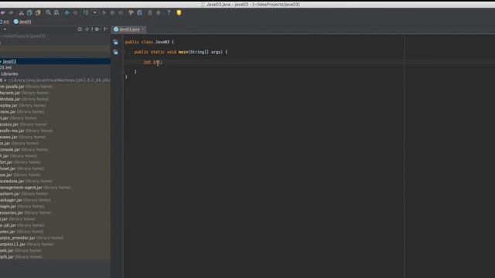495x278 pixels.
Task: Open Find with the magnifier icon
Action: [x=48, y=12]
